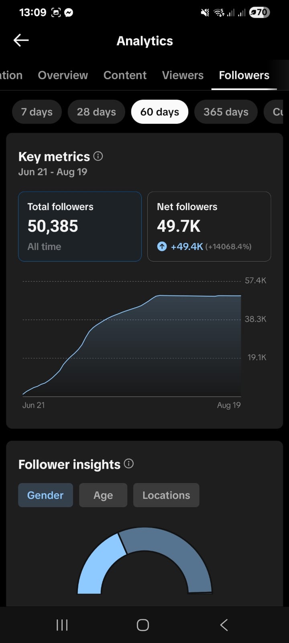This screenshot has width=289, height=643.
Task: Show Age follower insights
Action: 103,495
